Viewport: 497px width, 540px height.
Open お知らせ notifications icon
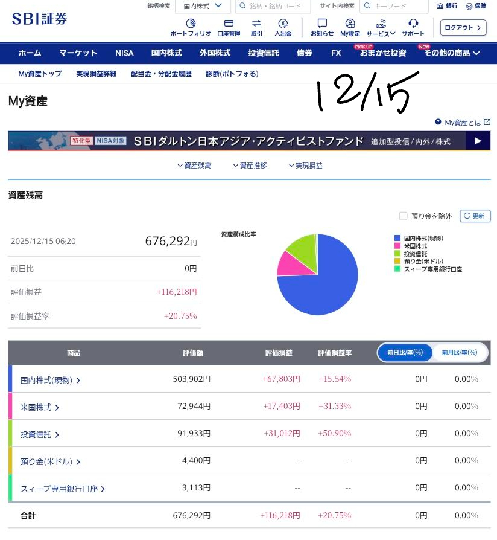pyautogui.click(x=322, y=24)
